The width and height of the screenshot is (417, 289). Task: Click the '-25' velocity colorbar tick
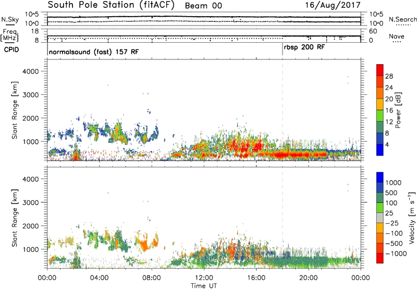coord(393,223)
